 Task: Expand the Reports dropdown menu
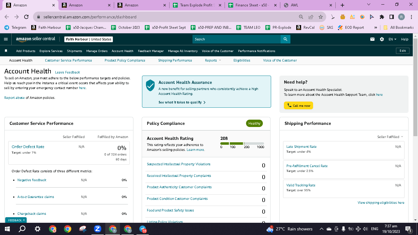click(213, 60)
